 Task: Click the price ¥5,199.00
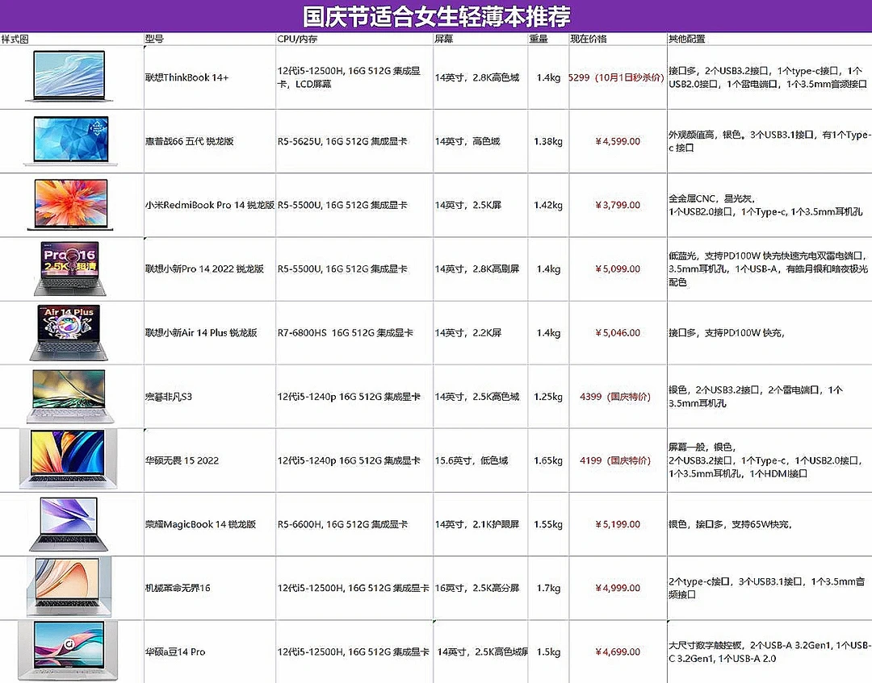(618, 525)
